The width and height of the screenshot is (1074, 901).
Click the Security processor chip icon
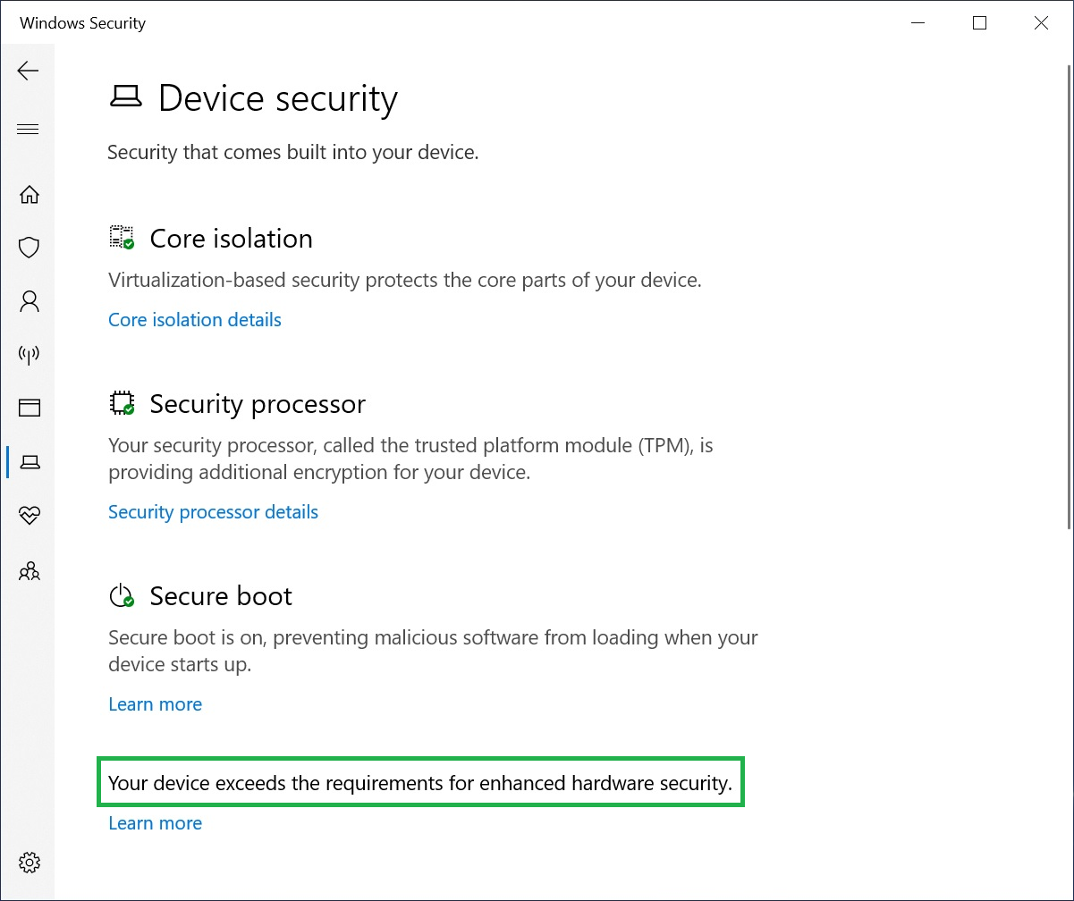123,402
